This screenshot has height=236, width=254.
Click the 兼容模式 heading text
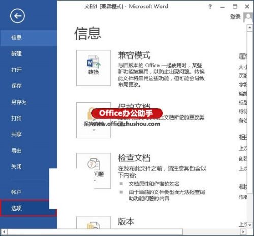(134, 55)
